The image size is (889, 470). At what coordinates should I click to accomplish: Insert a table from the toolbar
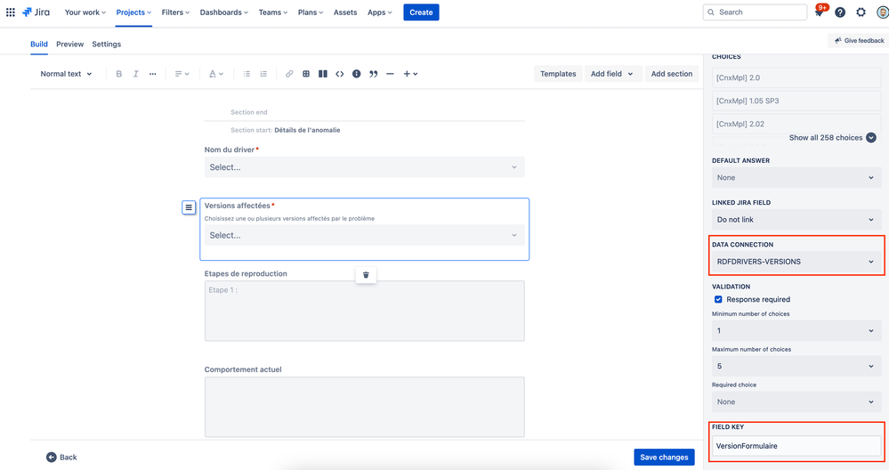[x=306, y=74]
